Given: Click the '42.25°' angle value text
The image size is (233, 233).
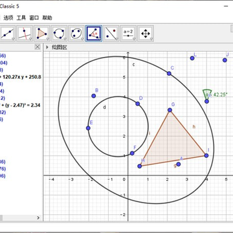Looking at the screenshot, I should pos(220,94).
